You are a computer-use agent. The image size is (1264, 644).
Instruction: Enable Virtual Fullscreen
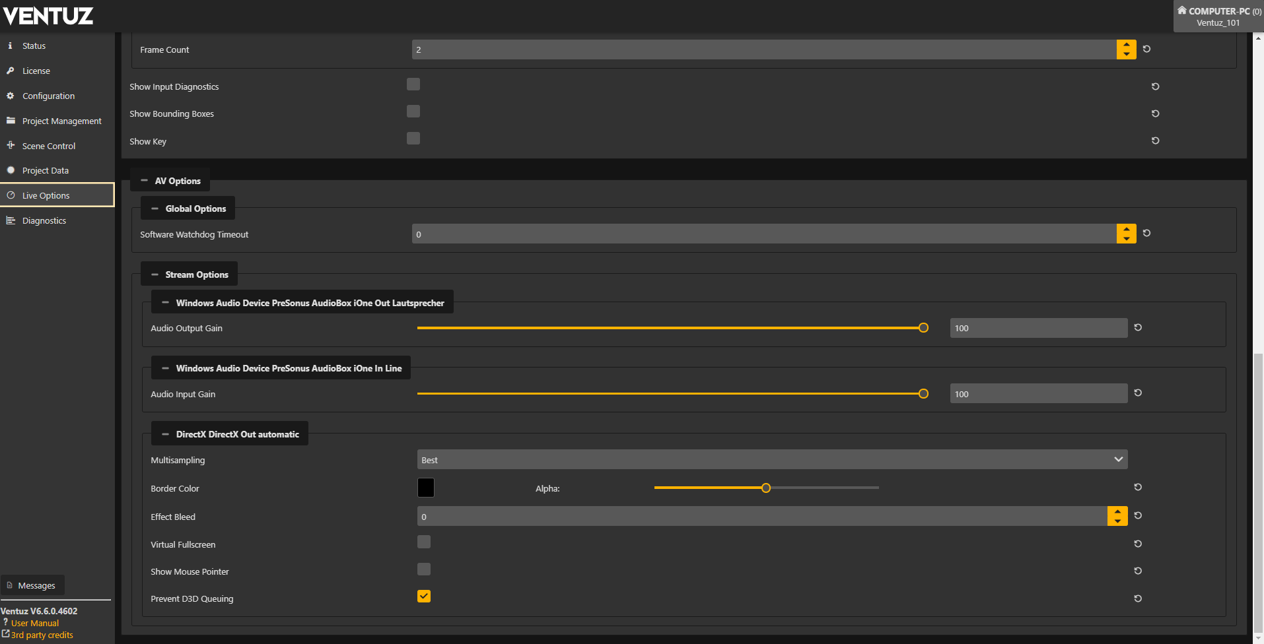click(x=423, y=542)
